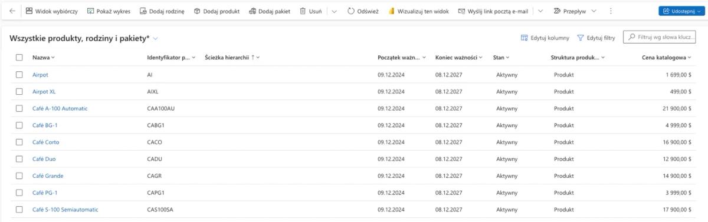Click Pokaż wykres chart button
This screenshot has width=708, height=222.
109,11
